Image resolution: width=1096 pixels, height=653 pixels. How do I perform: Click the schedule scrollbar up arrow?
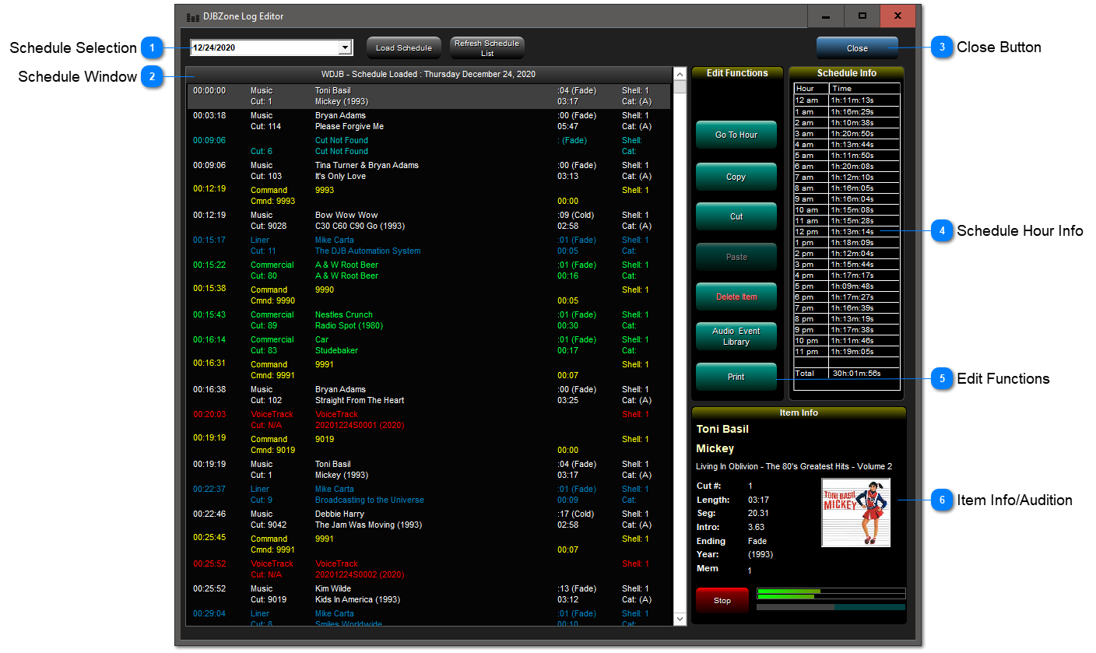[x=680, y=86]
